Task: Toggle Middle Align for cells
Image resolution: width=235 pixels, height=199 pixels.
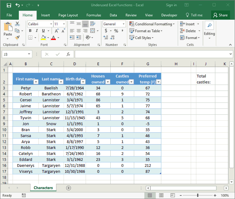Action: pos(79,24)
